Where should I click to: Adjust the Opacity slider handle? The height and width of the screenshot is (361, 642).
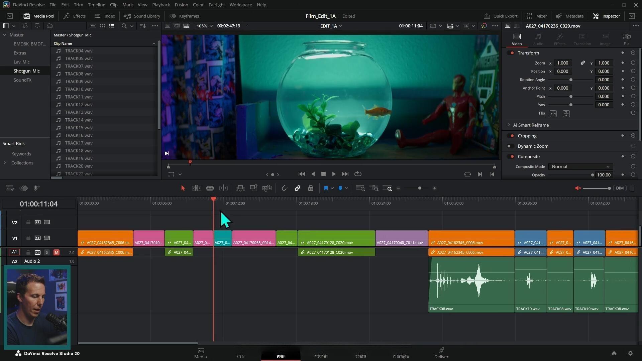[x=592, y=175]
